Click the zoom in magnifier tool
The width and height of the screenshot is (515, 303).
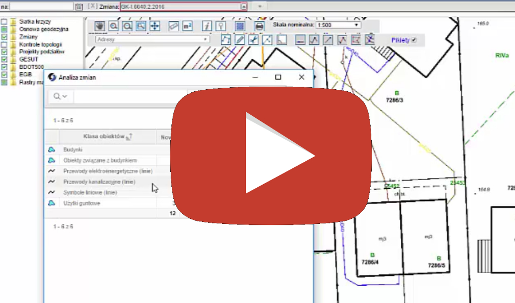114,26
